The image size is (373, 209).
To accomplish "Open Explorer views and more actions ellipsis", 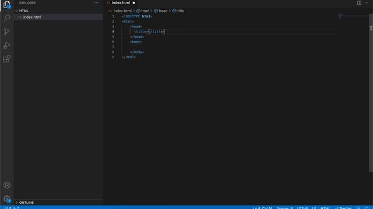I will (96, 3).
